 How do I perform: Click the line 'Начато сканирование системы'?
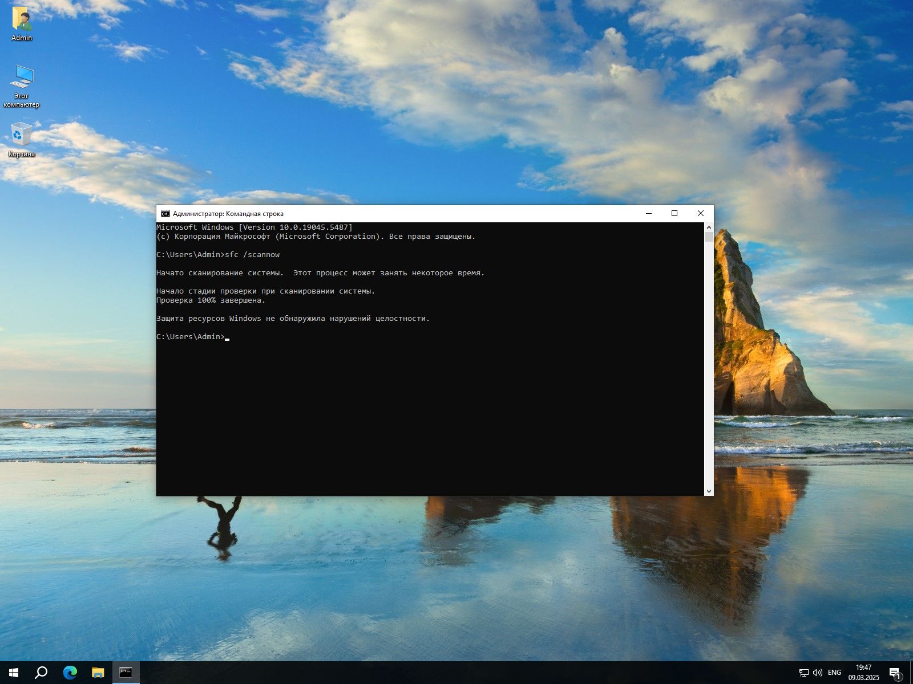320,273
